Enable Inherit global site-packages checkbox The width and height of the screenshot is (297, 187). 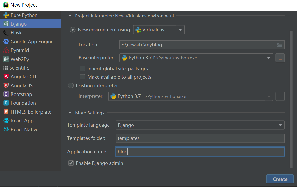[82, 69]
